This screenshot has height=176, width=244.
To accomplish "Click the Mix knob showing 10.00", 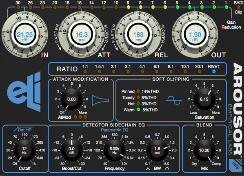I will pyautogui.click(x=204, y=150).
